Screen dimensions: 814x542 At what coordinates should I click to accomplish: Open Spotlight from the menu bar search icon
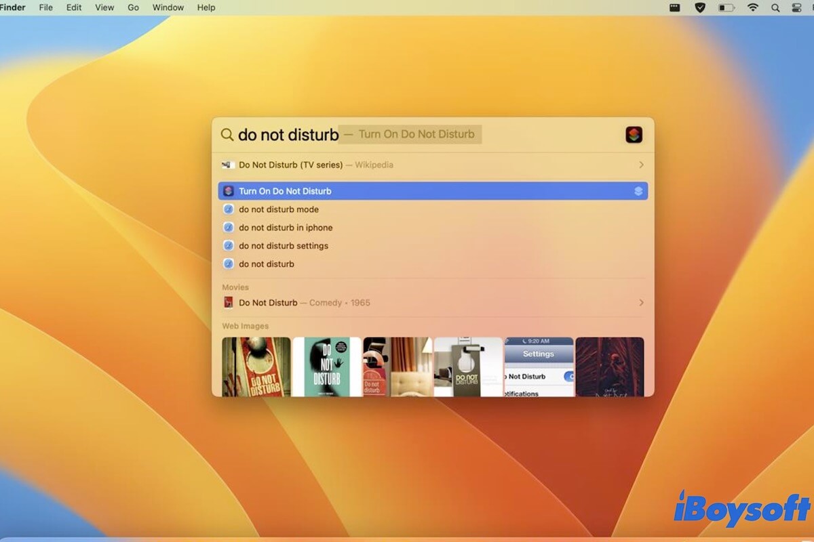point(775,7)
